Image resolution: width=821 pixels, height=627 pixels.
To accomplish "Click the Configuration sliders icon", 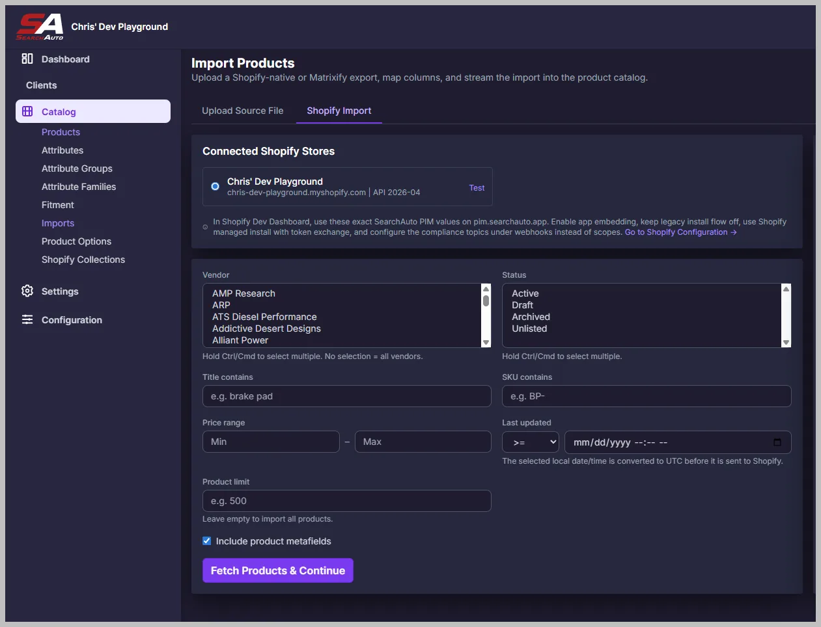I will pyautogui.click(x=27, y=319).
